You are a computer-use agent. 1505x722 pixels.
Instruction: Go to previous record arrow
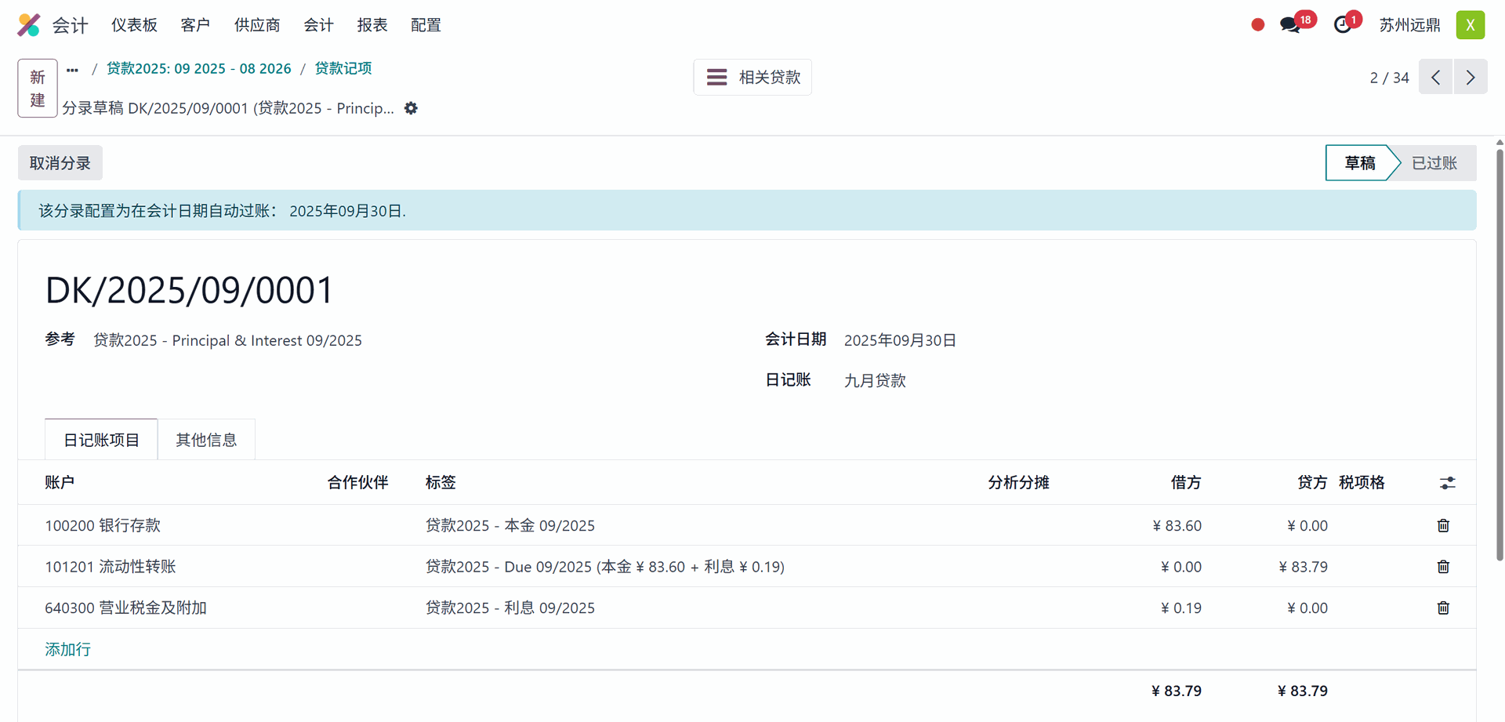(x=1436, y=78)
